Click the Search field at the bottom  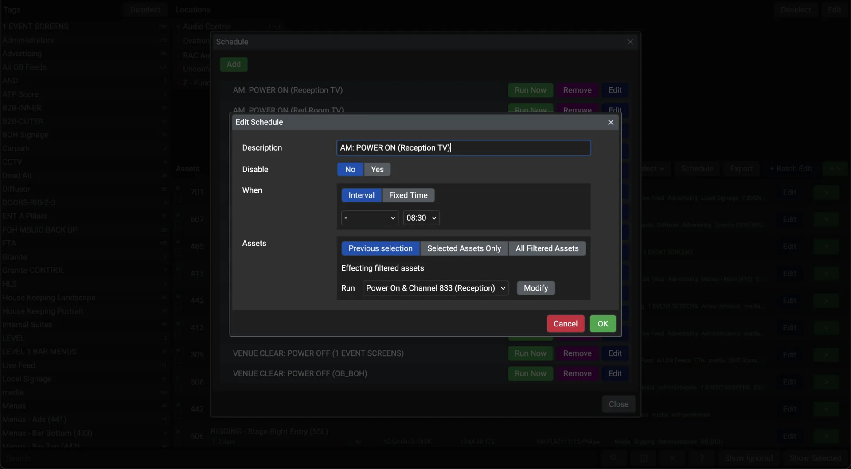(x=299, y=458)
